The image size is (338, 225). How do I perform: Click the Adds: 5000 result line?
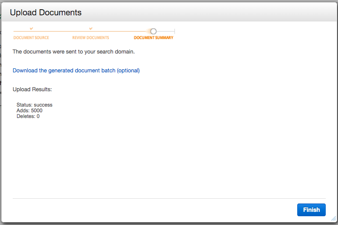click(x=29, y=111)
